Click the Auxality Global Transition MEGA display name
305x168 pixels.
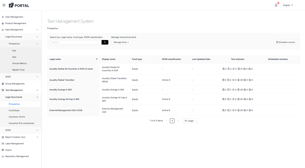pos(114,80)
